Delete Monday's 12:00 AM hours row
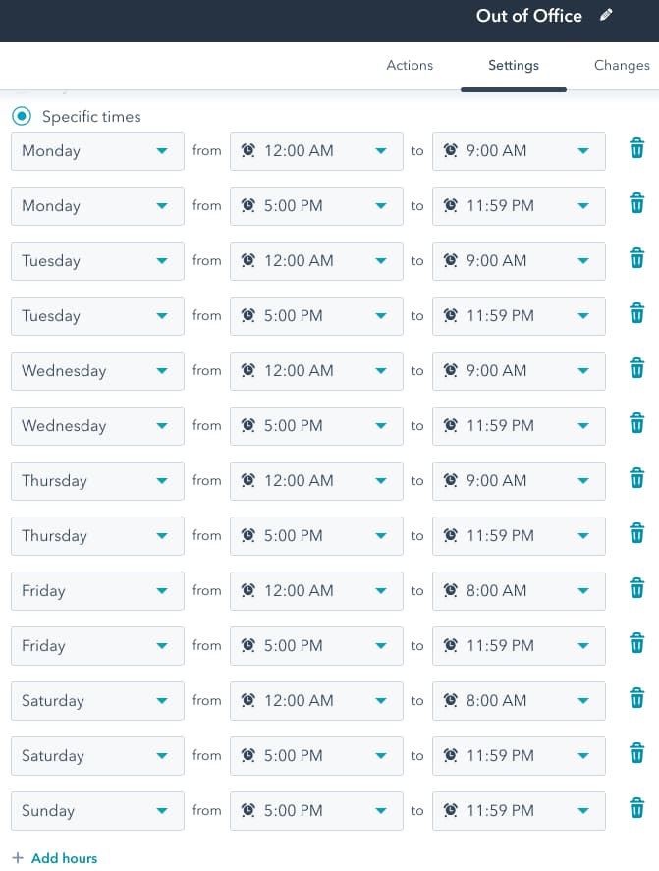 pyautogui.click(x=636, y=148)
